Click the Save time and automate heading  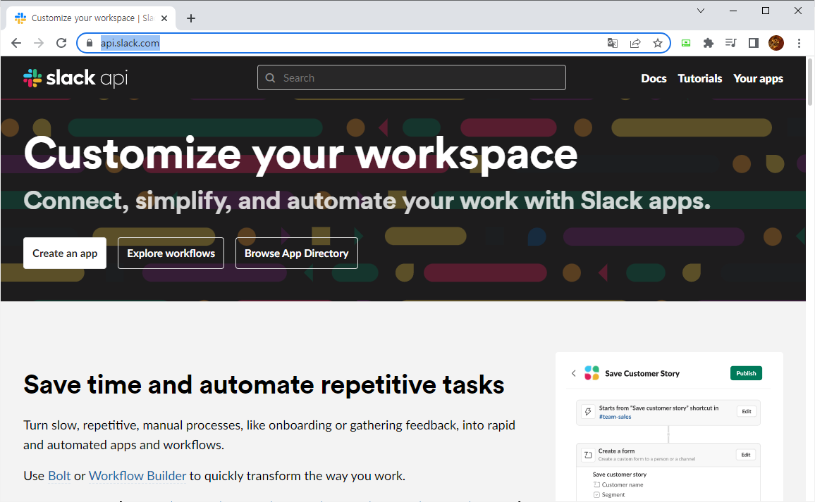[264, 384]
